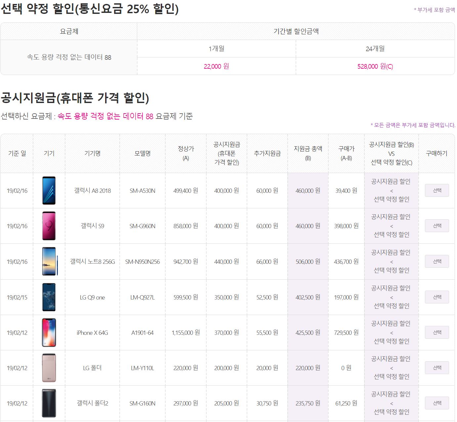Click device name 갤럭시 폴더2

point(93,403)
